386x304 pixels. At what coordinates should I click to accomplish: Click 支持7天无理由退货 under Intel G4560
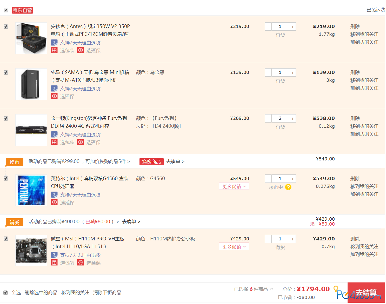pos(81,195)
